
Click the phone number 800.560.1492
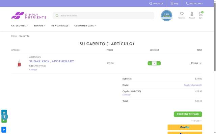point(196,4)
